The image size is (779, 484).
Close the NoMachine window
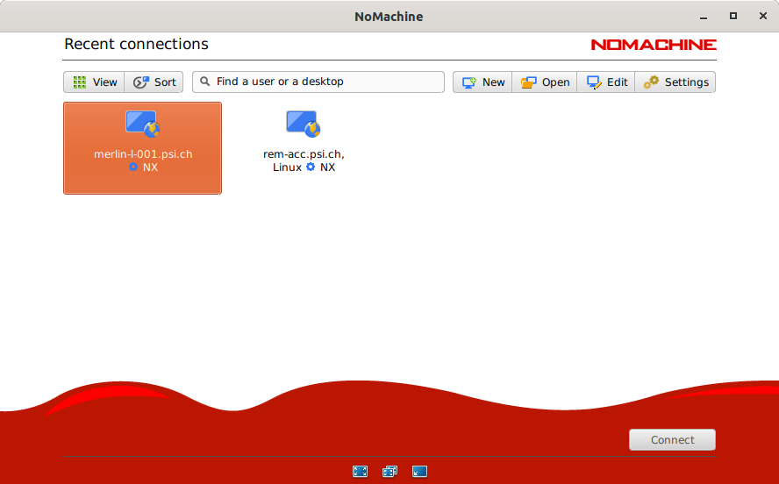pyautogui.click(x=761, y=16)
